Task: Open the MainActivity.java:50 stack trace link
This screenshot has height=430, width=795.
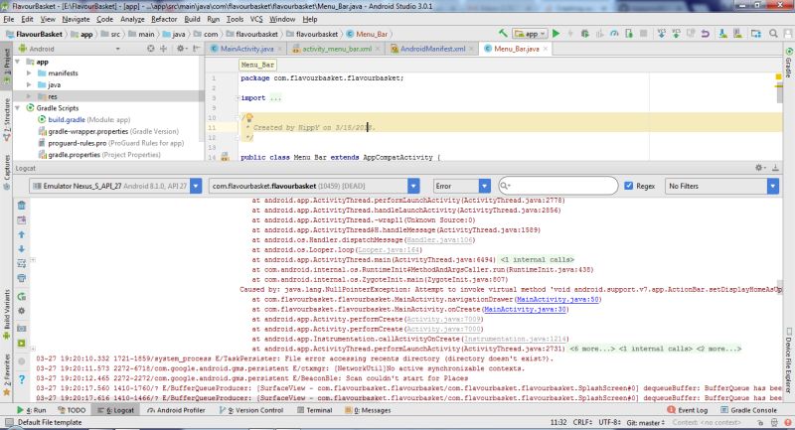Action: pos(557,299)
